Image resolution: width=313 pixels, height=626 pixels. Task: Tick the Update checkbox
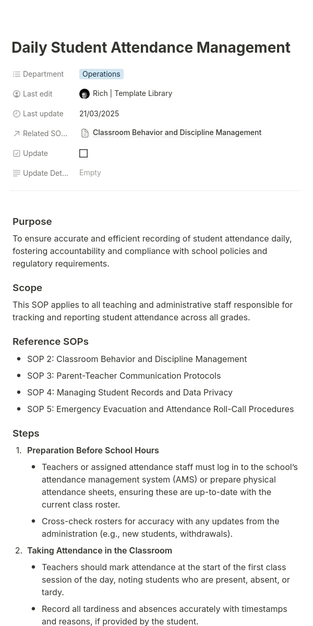point(83,153)
